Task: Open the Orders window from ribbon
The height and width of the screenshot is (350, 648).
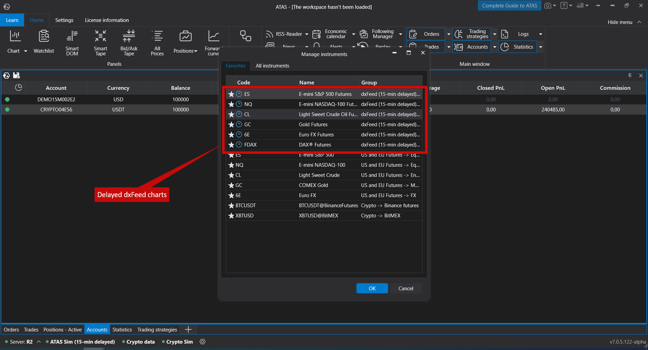Action: 425,34
